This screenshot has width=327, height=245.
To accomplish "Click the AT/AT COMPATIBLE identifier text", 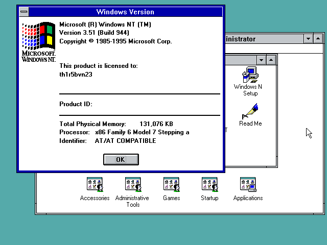I will 125,141.
